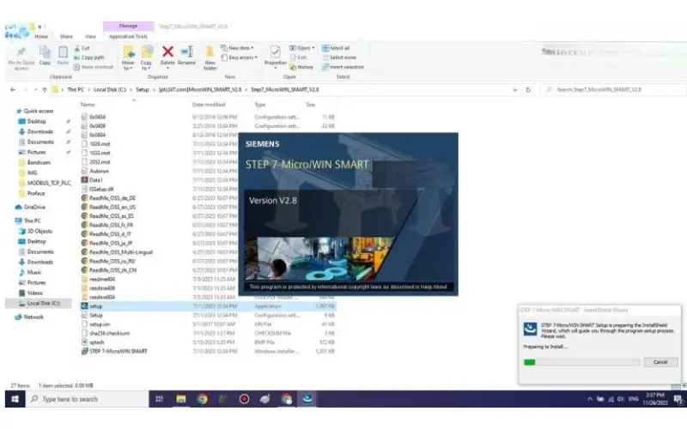
Task: Select sha256.checksum file
Action: pyautogui.click(x=110, y=333)
